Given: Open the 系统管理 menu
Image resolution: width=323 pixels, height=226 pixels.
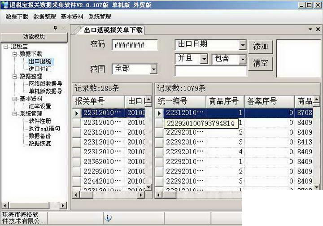Looking at the screenshot, I should click(x=100, y=17).
